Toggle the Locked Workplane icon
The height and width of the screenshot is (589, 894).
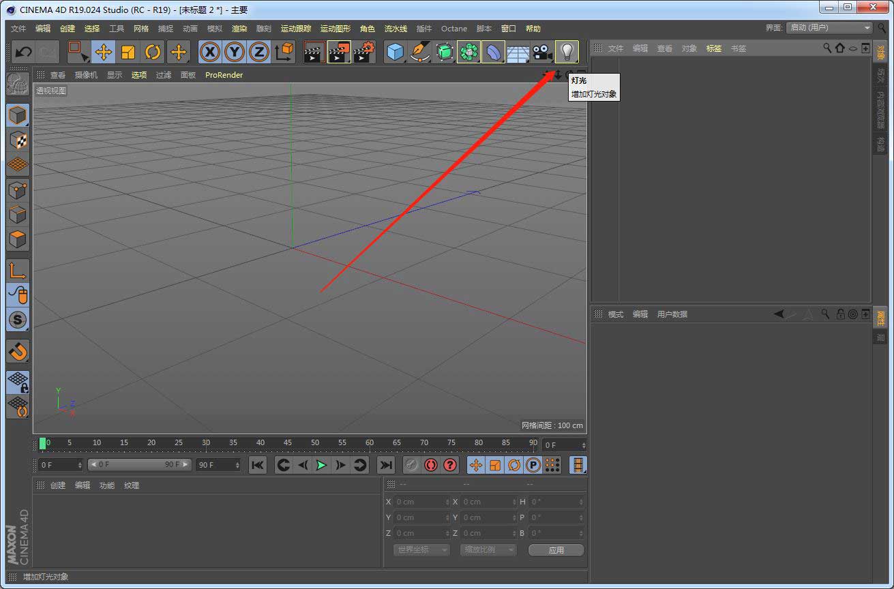click(x=18, y=382)
